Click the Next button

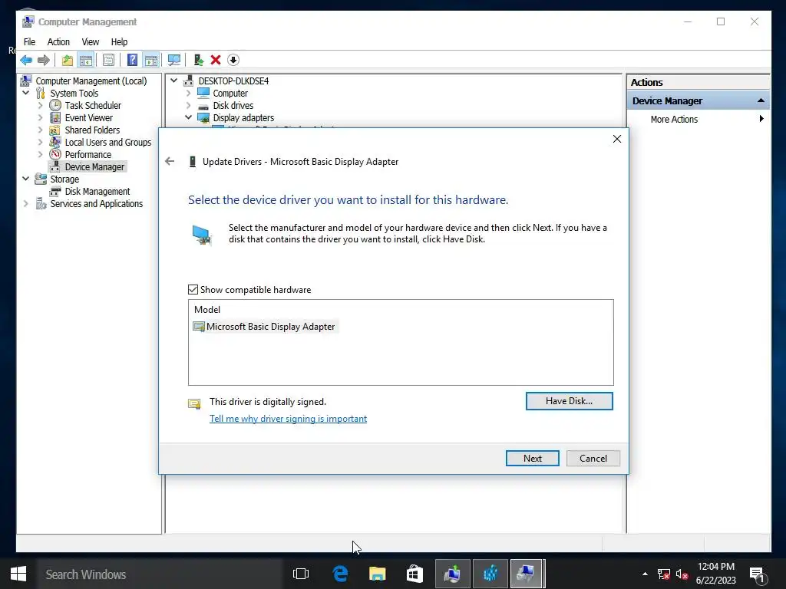point(533,459)
